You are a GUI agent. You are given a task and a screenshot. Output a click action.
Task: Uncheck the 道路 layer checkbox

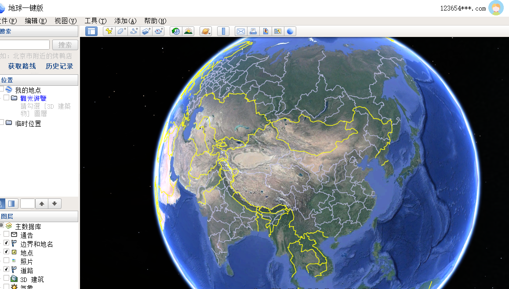[x=6, y=269]
